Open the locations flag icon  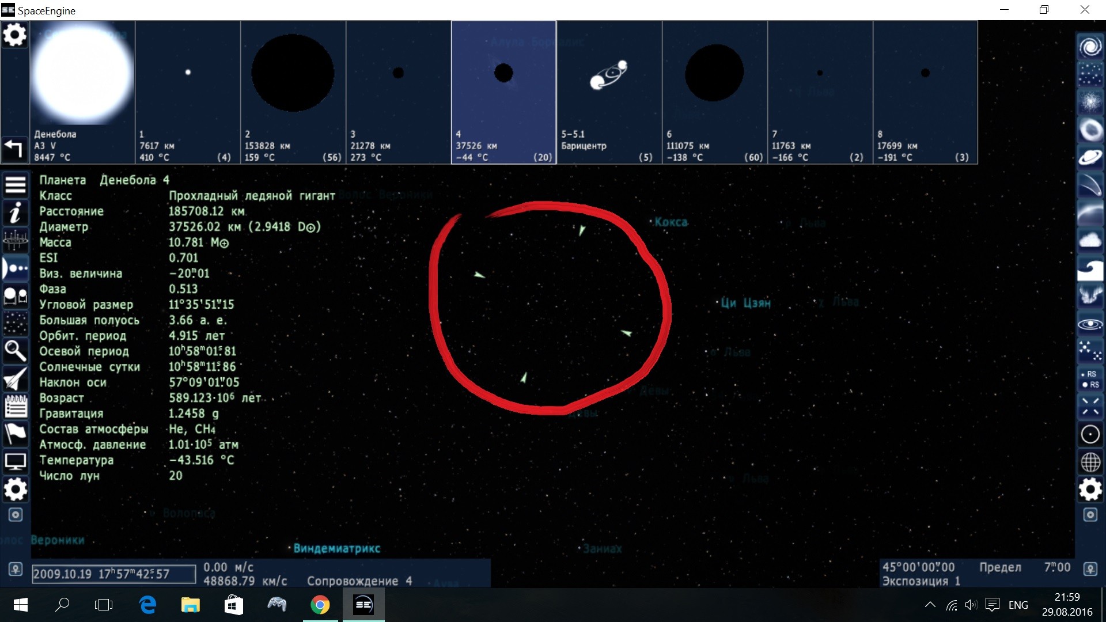[16, 434]
